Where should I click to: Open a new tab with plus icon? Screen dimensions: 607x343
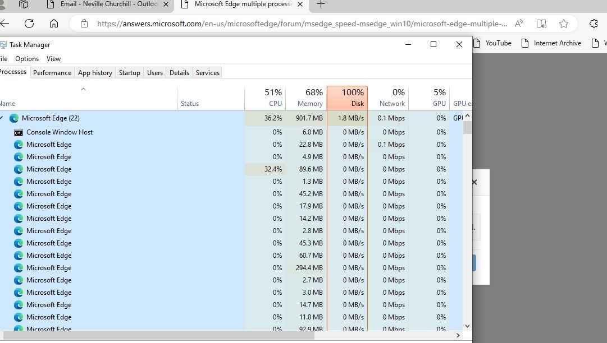click(321, 4)
